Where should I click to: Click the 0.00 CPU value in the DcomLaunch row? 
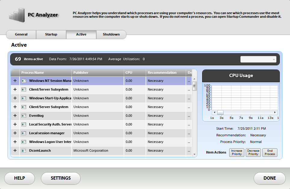pyautogui.click(x=129, y=150)
